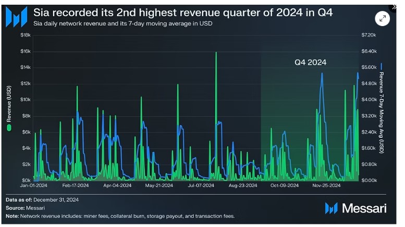Click the $4.80k right axis label
This screenshot has height=227, width=405.
(369, 83)
